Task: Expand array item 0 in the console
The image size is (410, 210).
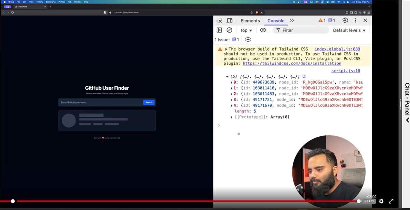Action: (232, 82)
